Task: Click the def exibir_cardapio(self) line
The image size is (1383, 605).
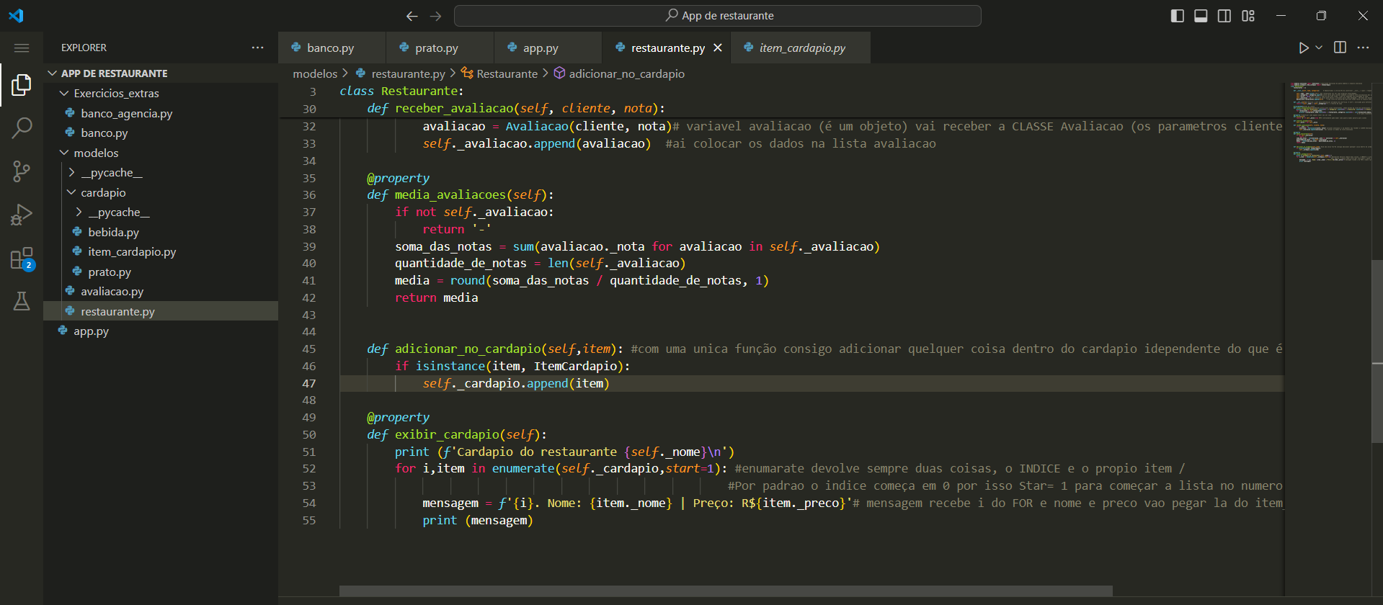Action: coord(456,434)
